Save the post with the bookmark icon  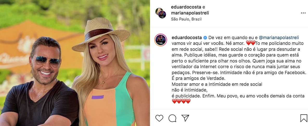pyautogui.click(x=304, y=118)
